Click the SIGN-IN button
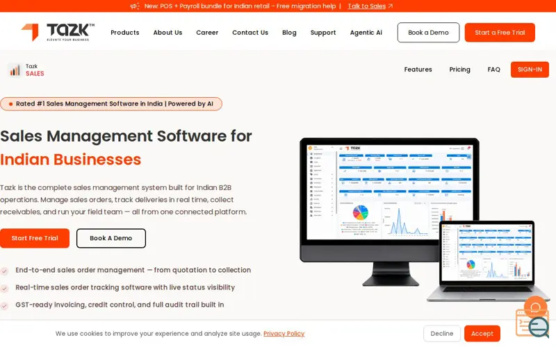The image size is (556, 347). point(530,69)
